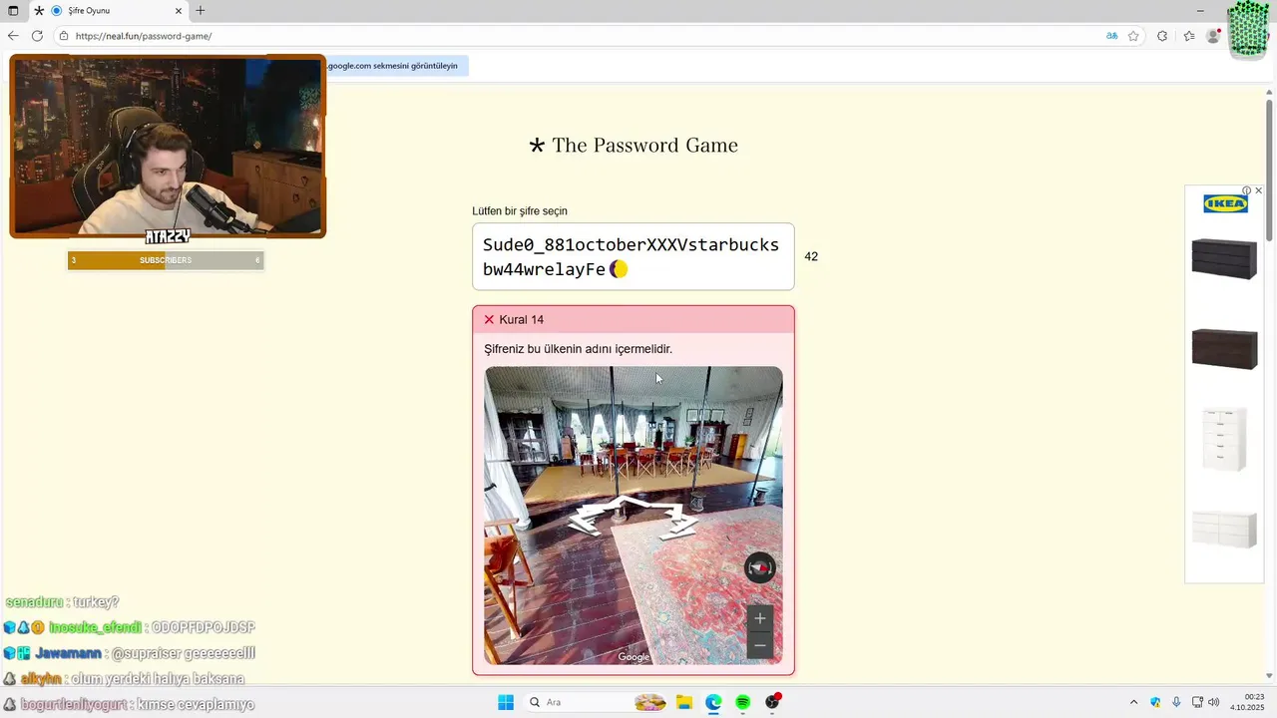The image size is (1277, 718).
Task: Select the dark brown dresser ad image
Action: (1224, 349)
